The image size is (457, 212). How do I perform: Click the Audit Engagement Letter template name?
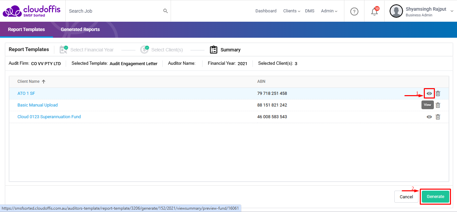point(133,63)
